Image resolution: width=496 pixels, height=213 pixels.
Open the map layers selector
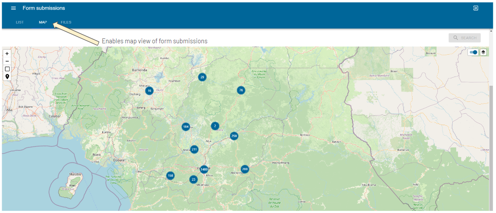point(483,52)
